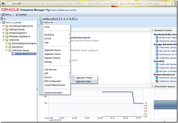Choose System MBean Browser menu entry
The height and width of the screenshot is (123, 178).
(55, 85)
